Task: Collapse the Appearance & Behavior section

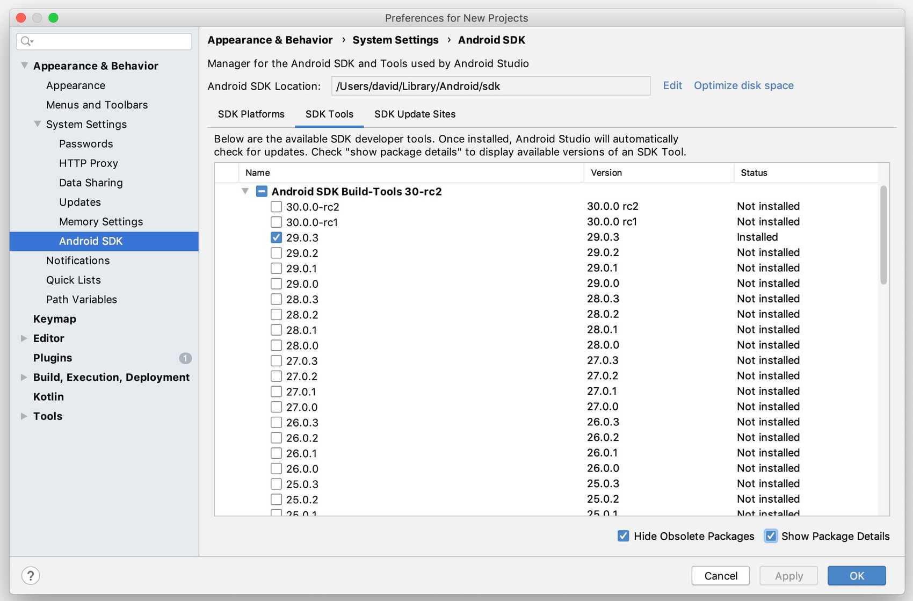Action: point(24,66)
